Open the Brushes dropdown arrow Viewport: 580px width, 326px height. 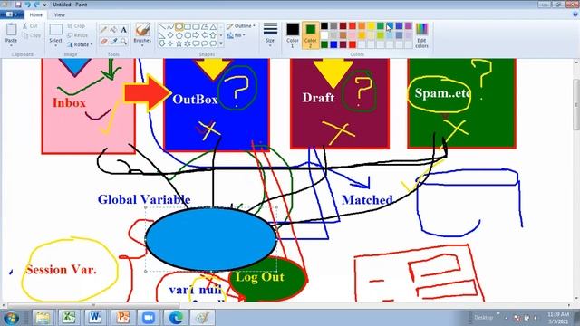[142, 45]
